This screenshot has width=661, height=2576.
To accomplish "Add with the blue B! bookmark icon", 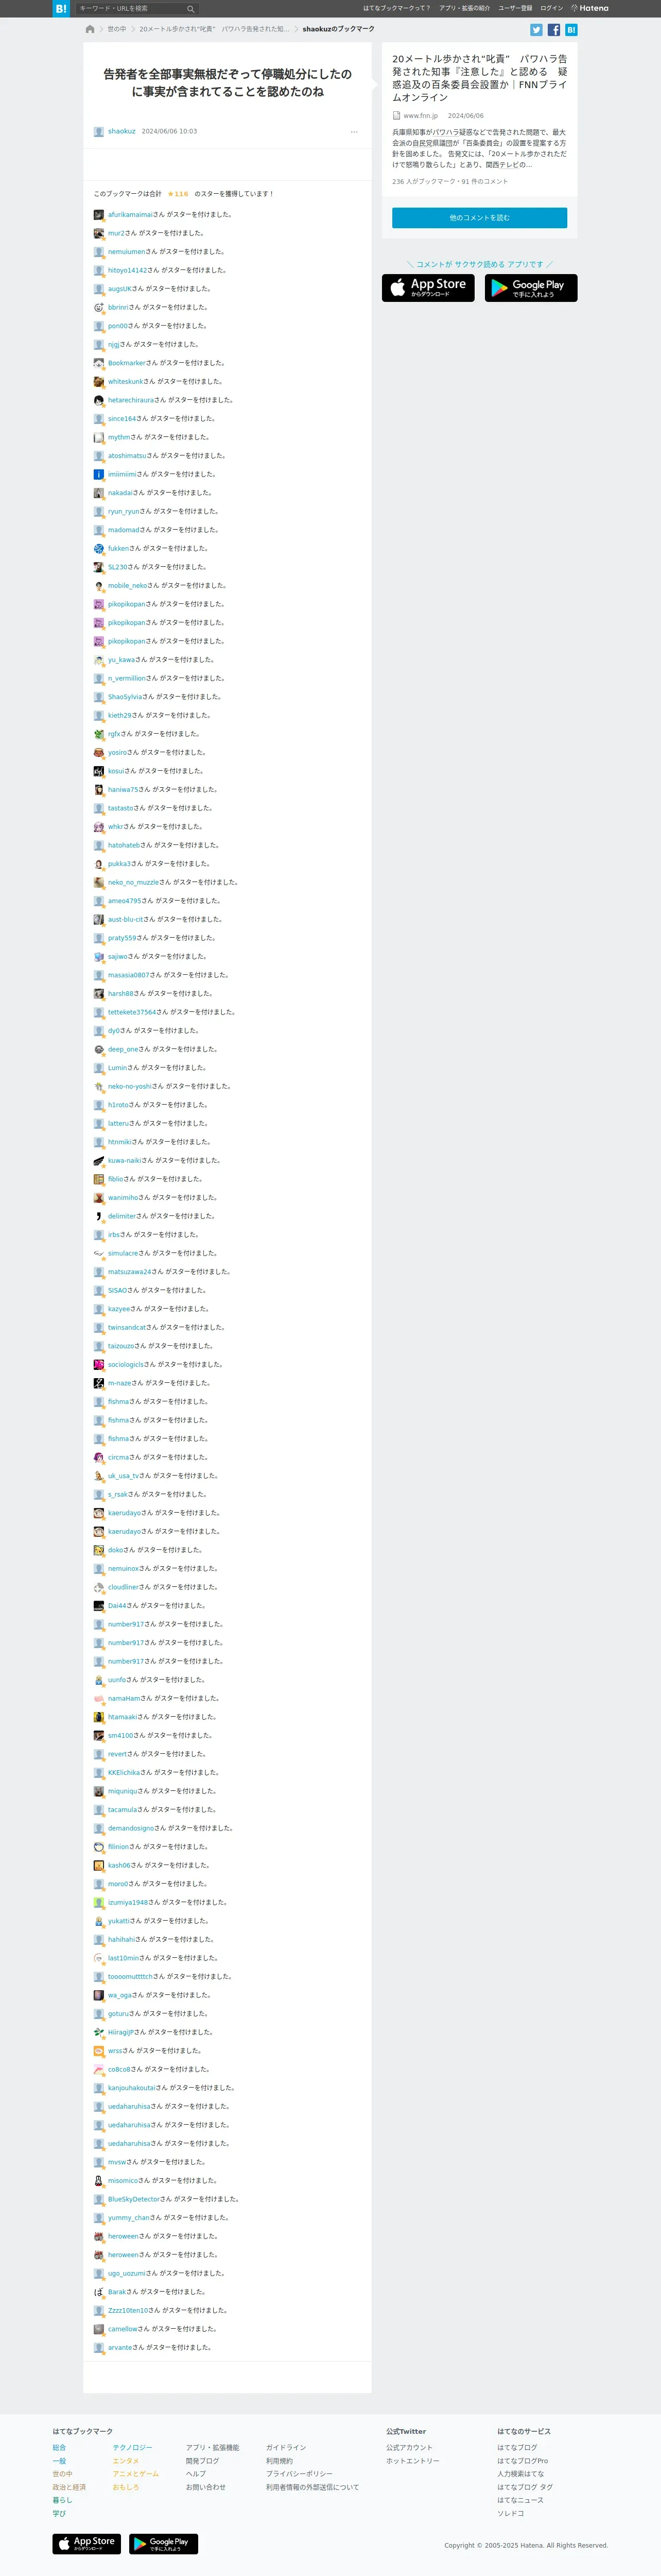I will tap(571, 30).
